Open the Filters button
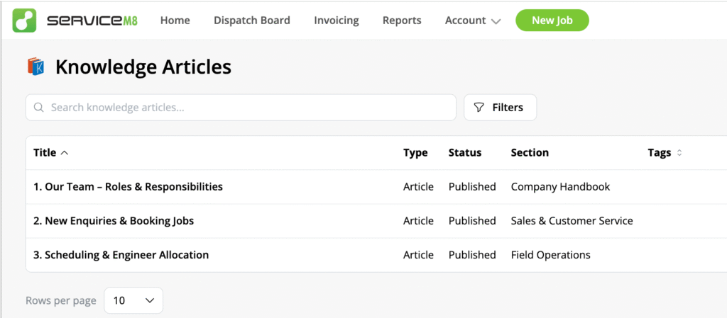Viewport: 727px width, 318px height. point(501,108)
